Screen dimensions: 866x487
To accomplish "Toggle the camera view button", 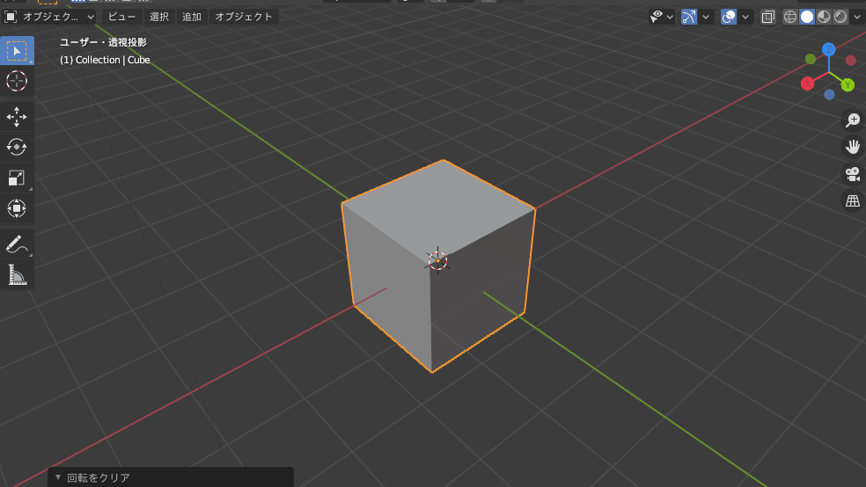I will coord(853,174).
